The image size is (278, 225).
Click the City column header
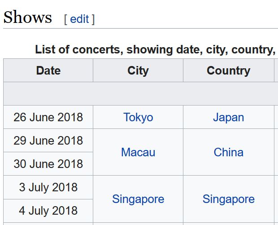pyautogui.click(x=138, y=71)
